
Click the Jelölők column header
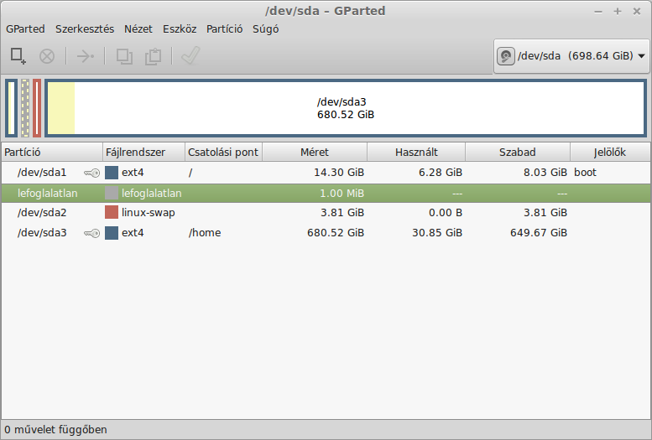(x=610, y=152)
